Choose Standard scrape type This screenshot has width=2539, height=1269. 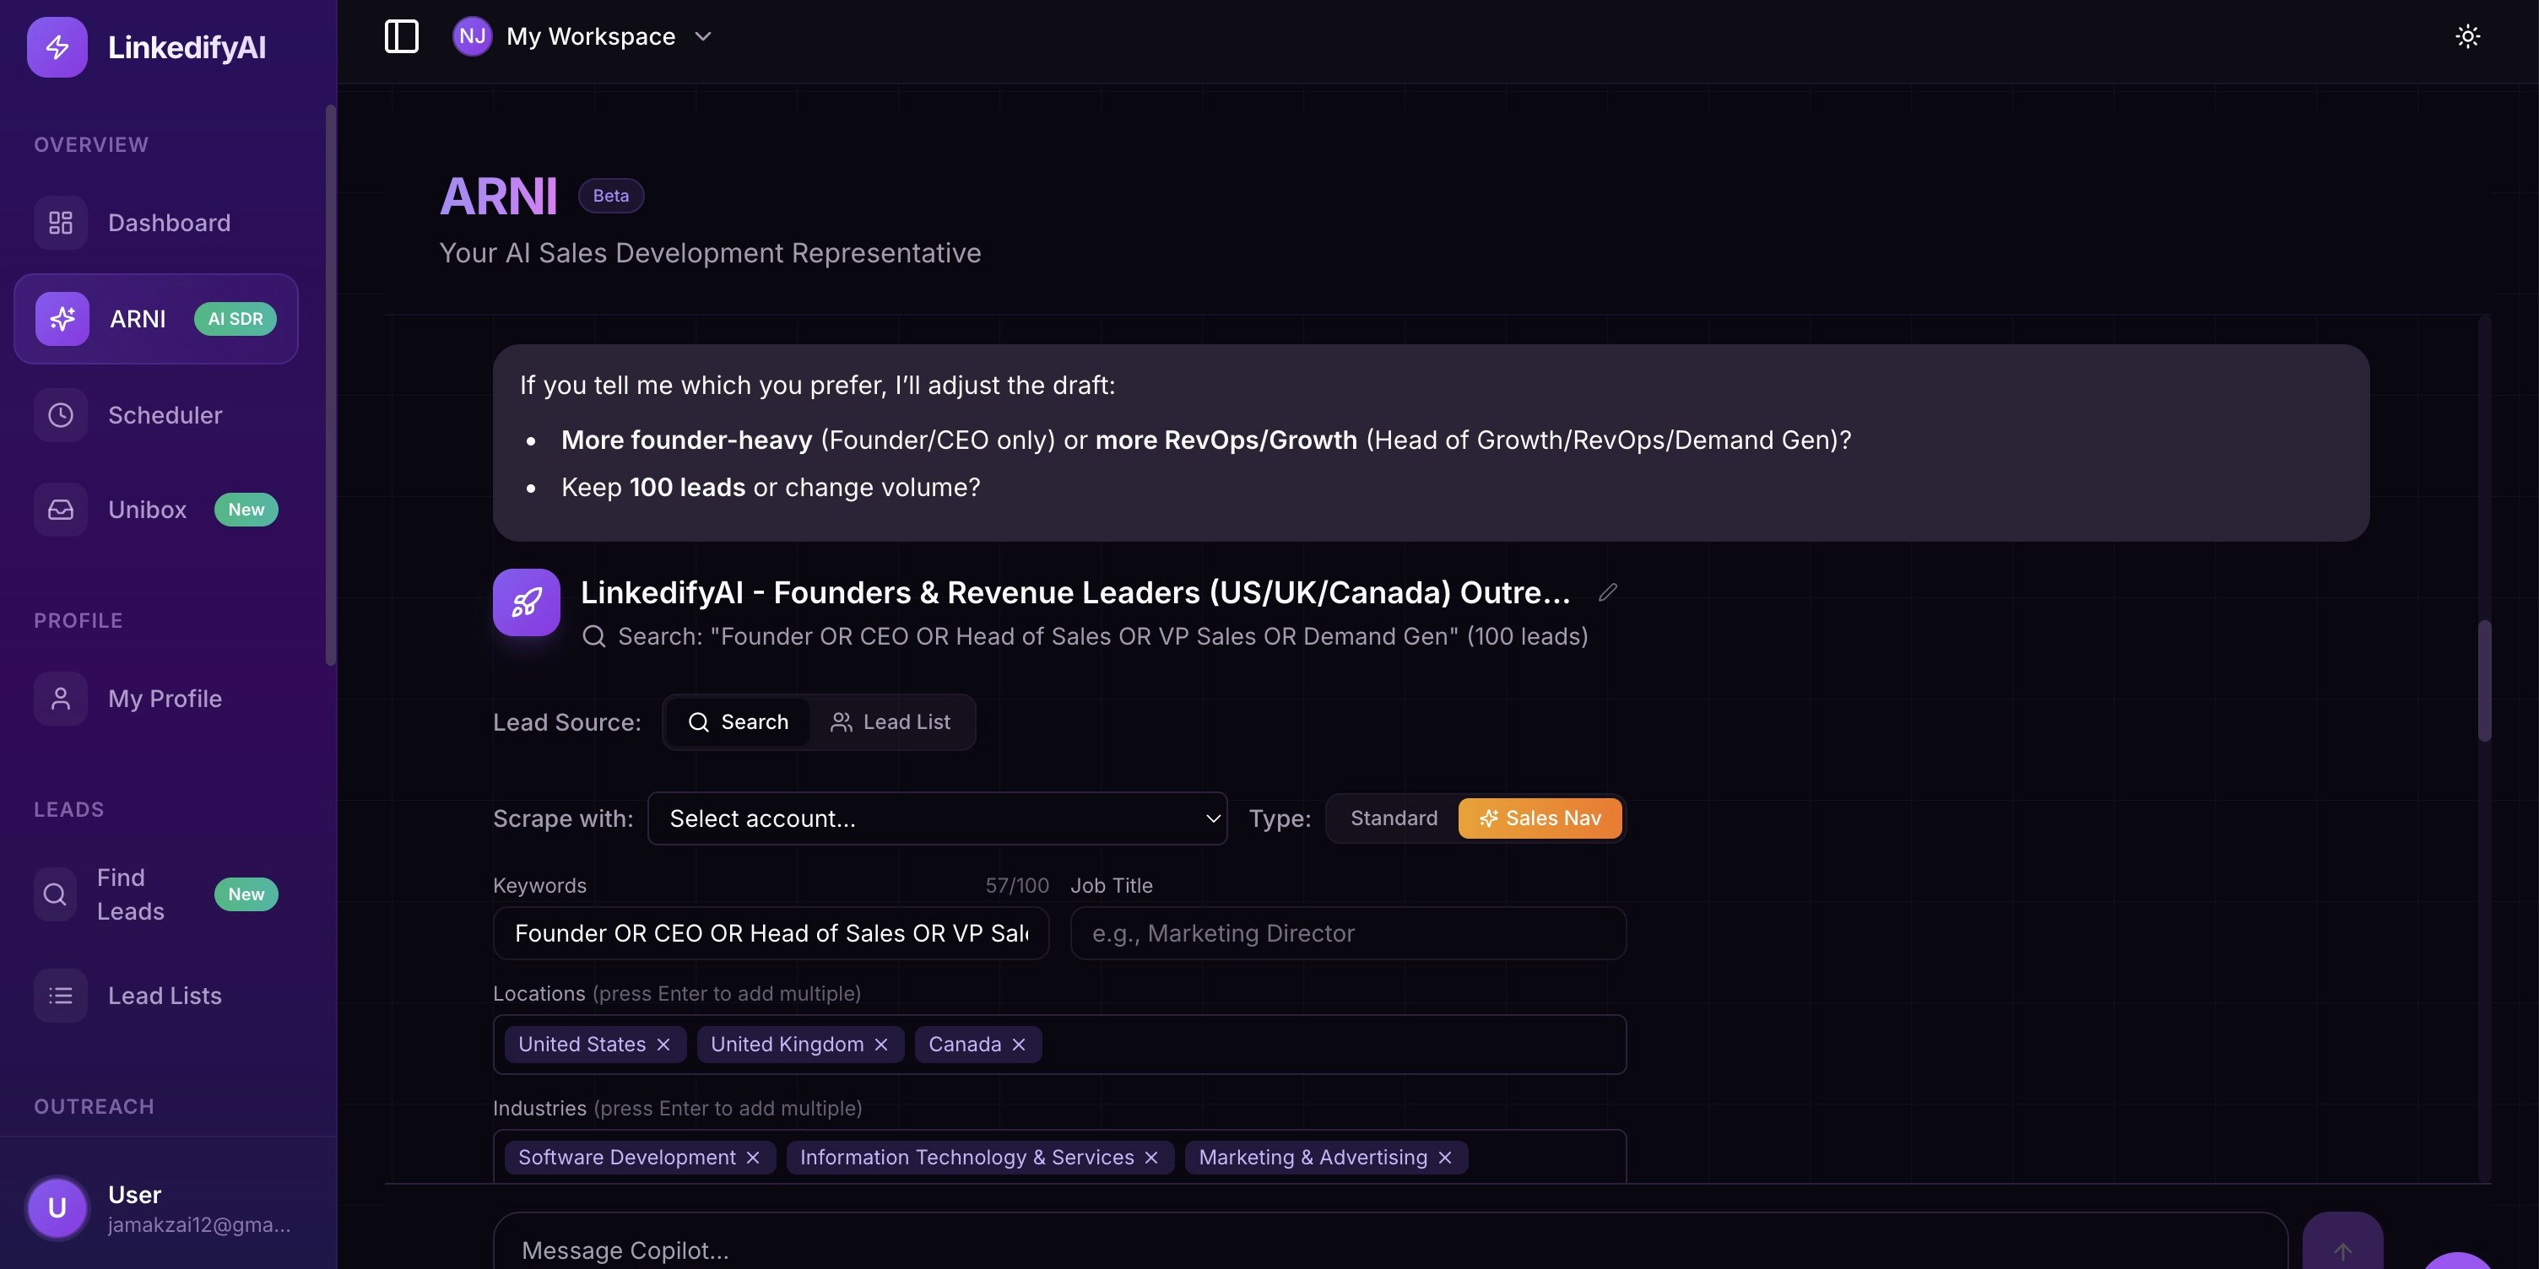tap(1393, 818)
